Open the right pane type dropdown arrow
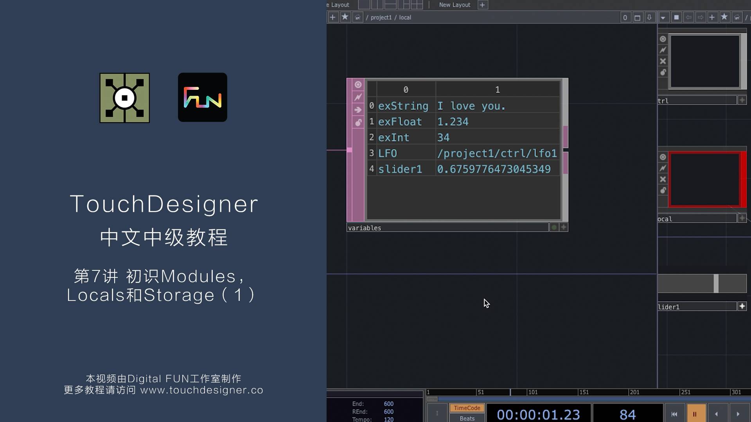 coord(663,18)
